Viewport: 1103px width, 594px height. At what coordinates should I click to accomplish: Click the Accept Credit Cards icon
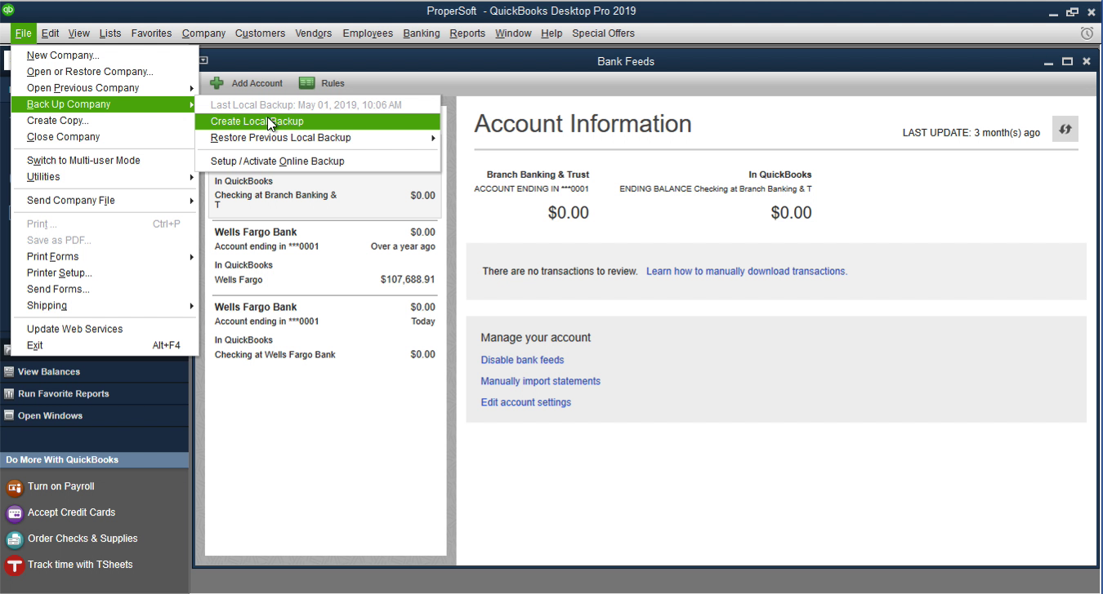[14, 513]
